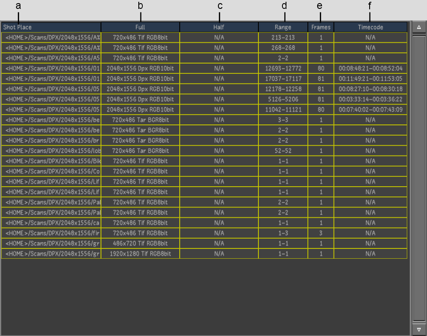
Task: Click the frames value 3 cell
Action: pos(321,233)
